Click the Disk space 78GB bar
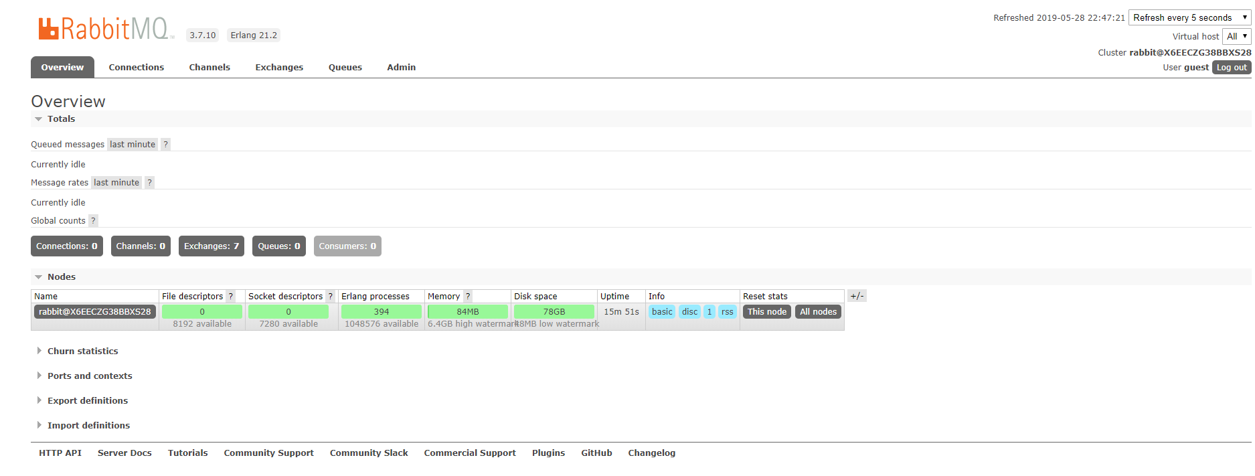The image size is (1255, 476). click(554, 312)
